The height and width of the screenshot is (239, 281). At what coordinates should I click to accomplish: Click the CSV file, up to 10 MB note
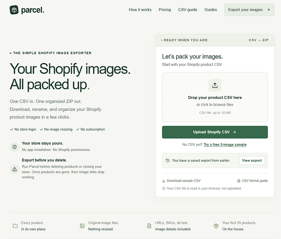click(x=215, y=113)
